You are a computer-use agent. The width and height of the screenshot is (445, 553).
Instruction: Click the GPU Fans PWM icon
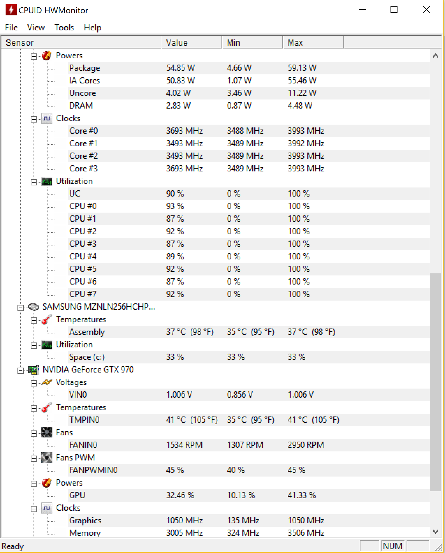[x=47, y=458]
